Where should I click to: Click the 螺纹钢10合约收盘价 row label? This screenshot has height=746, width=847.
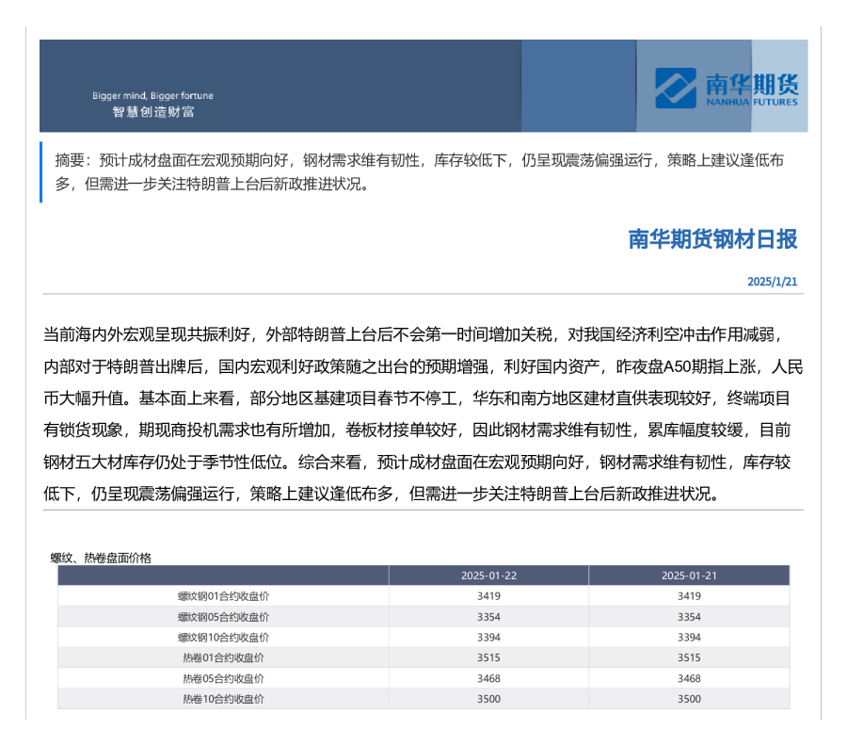point(223,638)
